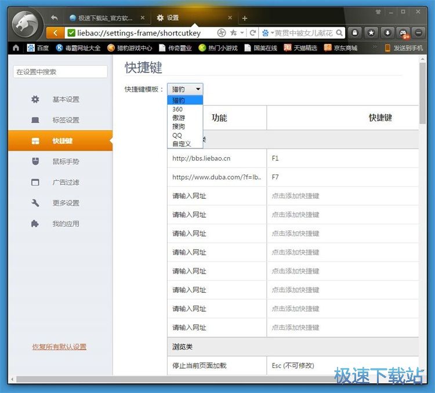Open 我的应用 in the sidebar
The width and height of the screenshot is (435, 393).
coord(60,224)
